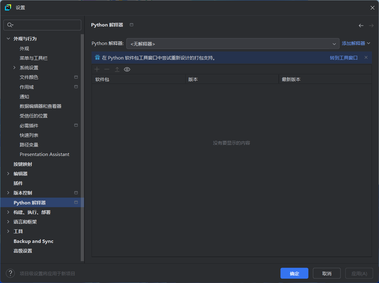The width and height of the screenshot is (379, 283).
Task: Expand the 构建、执行、部署 section
Action: pyautogui.click(x=8, y=212)
